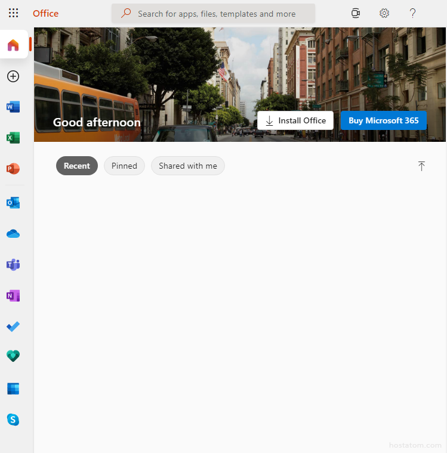Click Buy Microsoft 365 button

384,120
